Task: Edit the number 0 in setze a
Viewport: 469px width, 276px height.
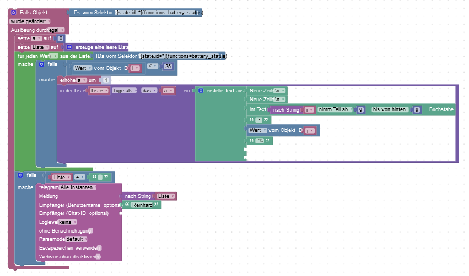Action: point(61,38)
